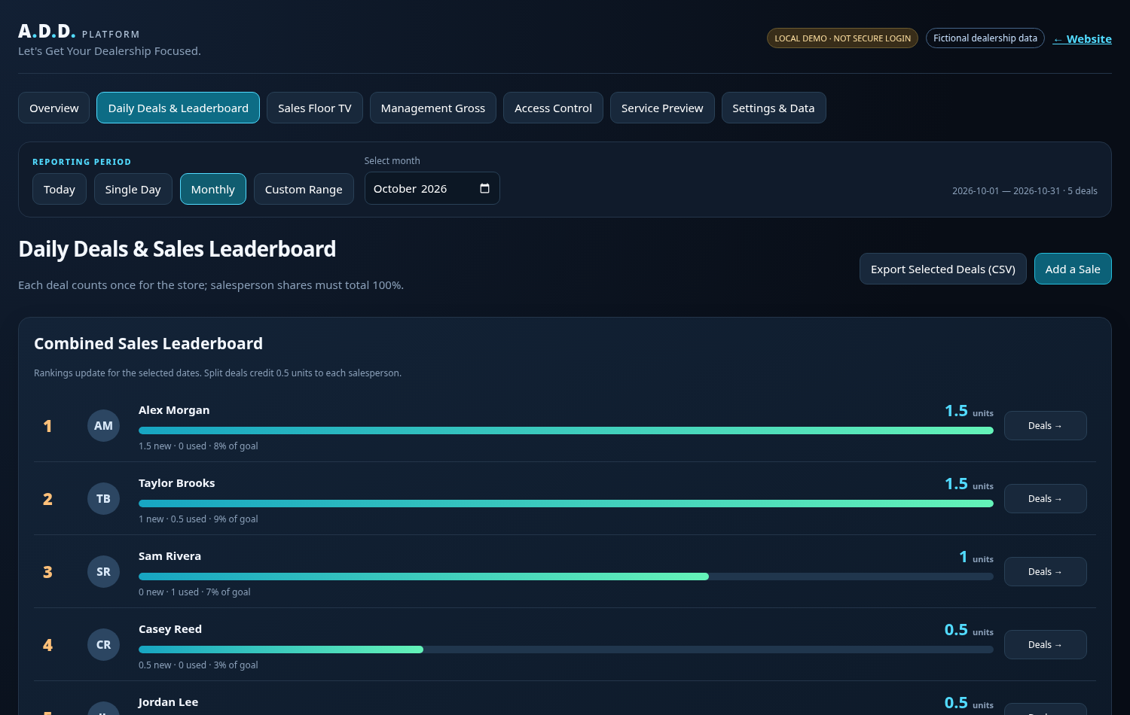The height and width of the screenshot is (715, 1130).
Task: Click the Alex Morgan name
Action: [174, 410]
